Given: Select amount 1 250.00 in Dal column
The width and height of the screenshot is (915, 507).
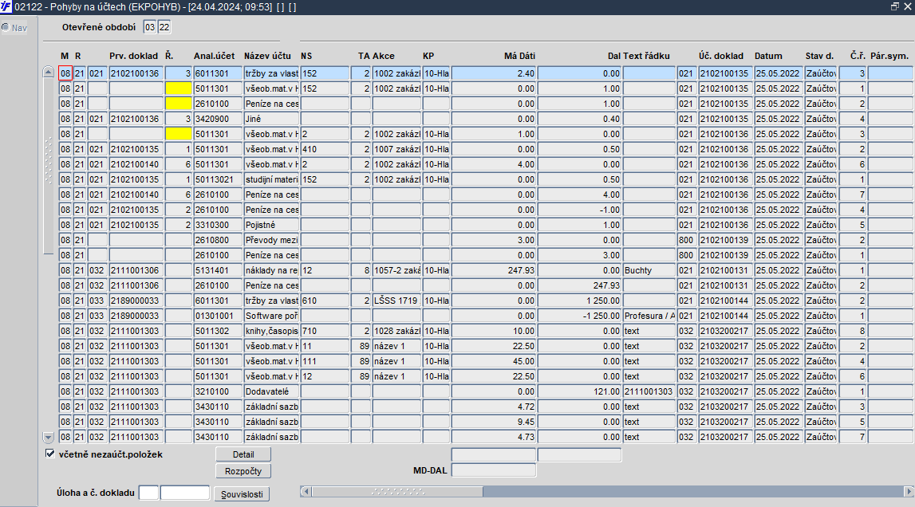Looking at the screenshot, I should point(579,301).
